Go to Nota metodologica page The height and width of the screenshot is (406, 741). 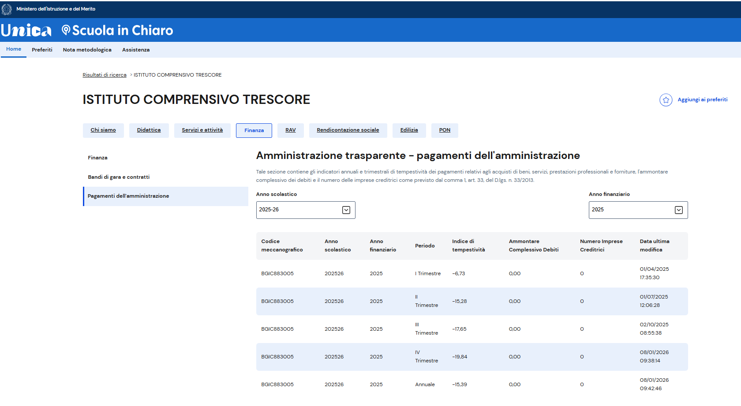[87, 50]
